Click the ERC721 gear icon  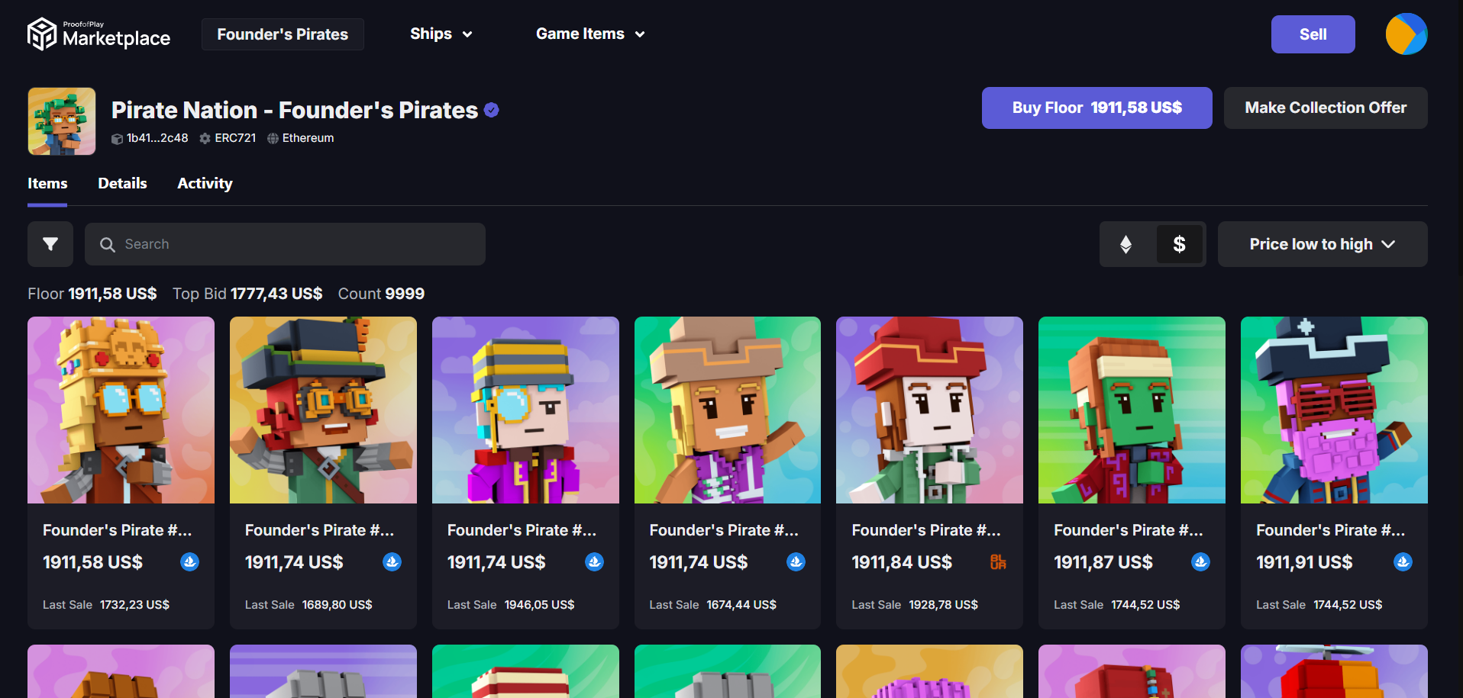(205, 139)
